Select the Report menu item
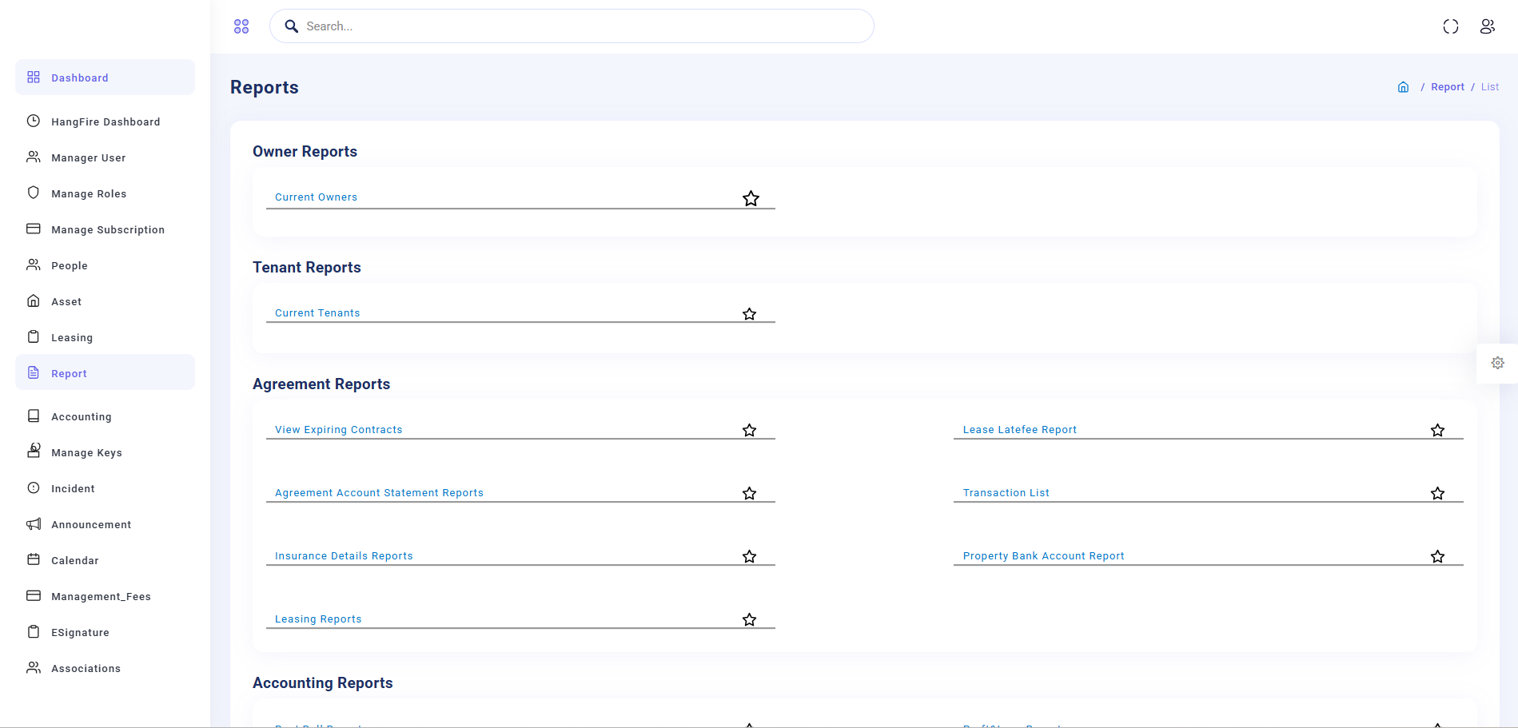The height and width of the screenshot is (728, 1518). (105, 372)
